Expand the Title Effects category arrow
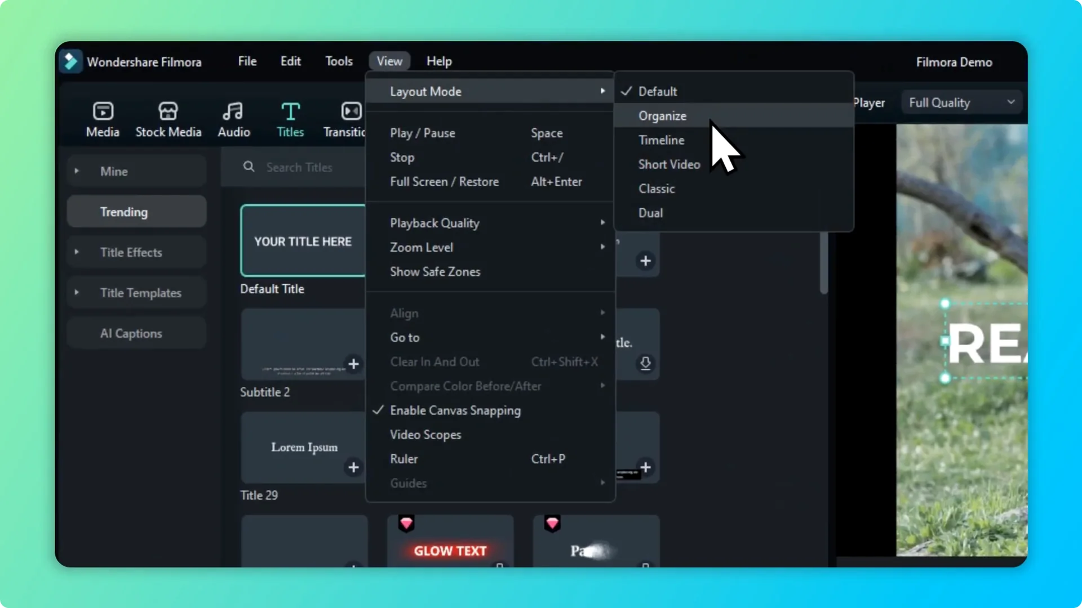 click(77, 252)
